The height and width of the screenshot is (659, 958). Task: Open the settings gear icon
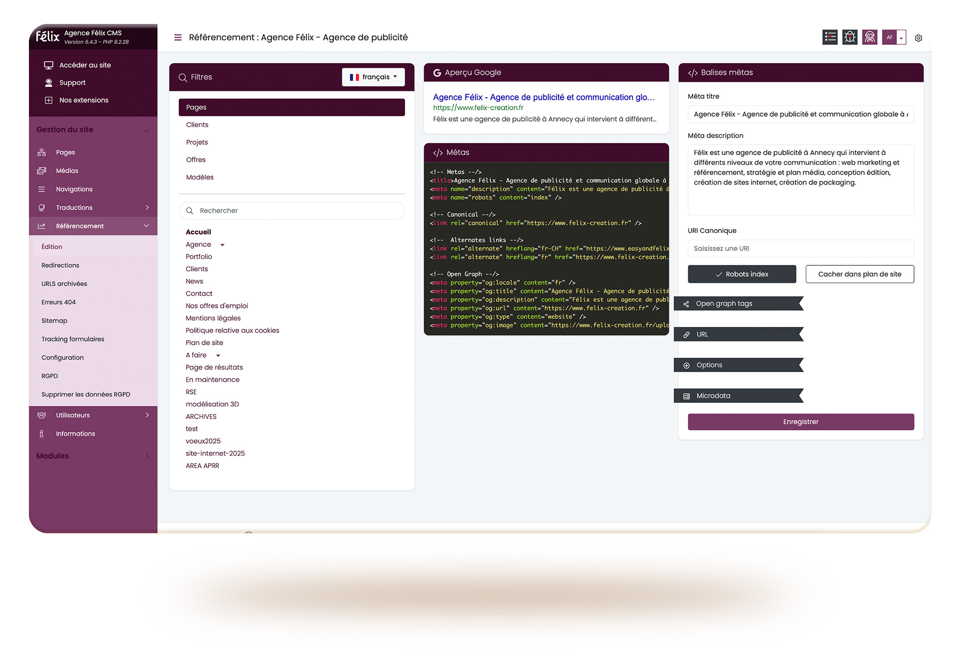919,38
